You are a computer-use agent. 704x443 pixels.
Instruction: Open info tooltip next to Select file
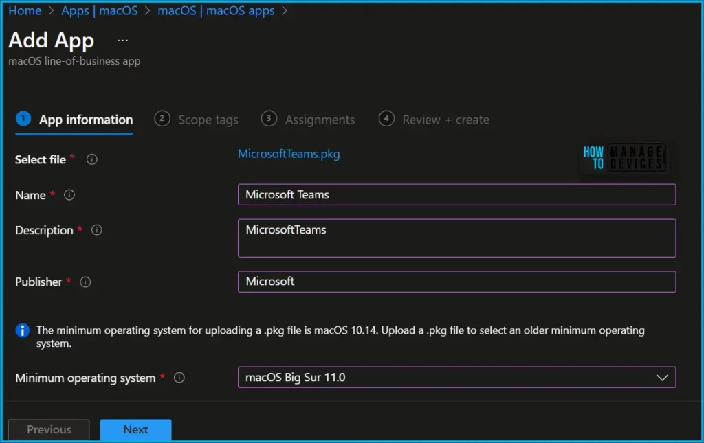pos(91,159)
